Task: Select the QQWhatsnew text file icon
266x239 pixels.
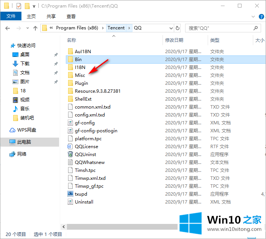Action: [x=70, y=162]
